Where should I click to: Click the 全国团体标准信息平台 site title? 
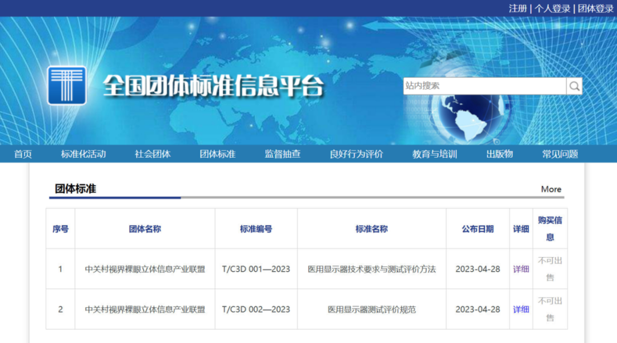(x=213, y=85)
